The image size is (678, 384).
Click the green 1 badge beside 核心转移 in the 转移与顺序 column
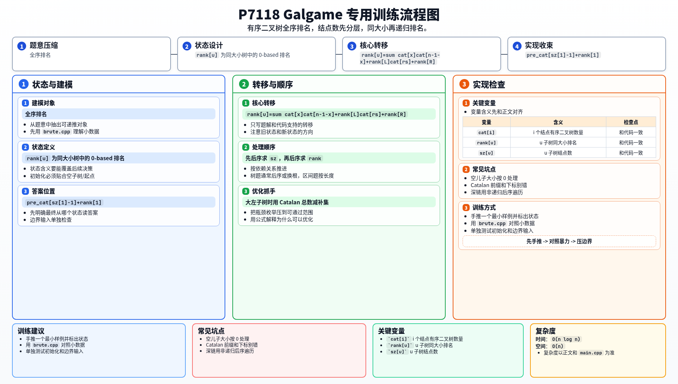(x=246, y=103)
